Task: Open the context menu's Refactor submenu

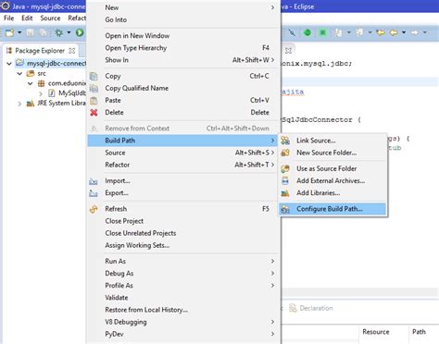Action: point(182,165)
